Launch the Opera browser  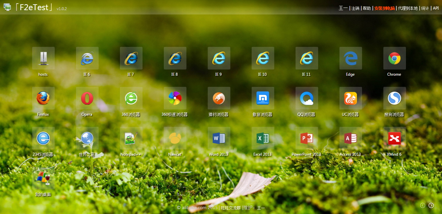(87, 98)
